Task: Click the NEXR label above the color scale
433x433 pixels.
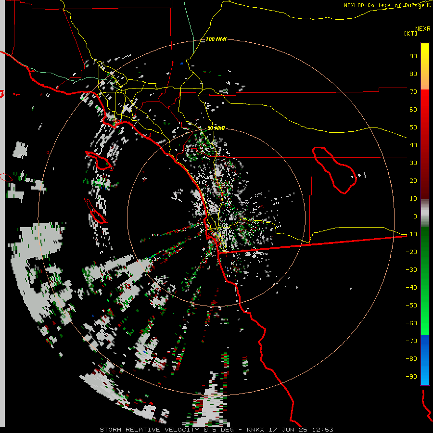Action: coord(423,29)
